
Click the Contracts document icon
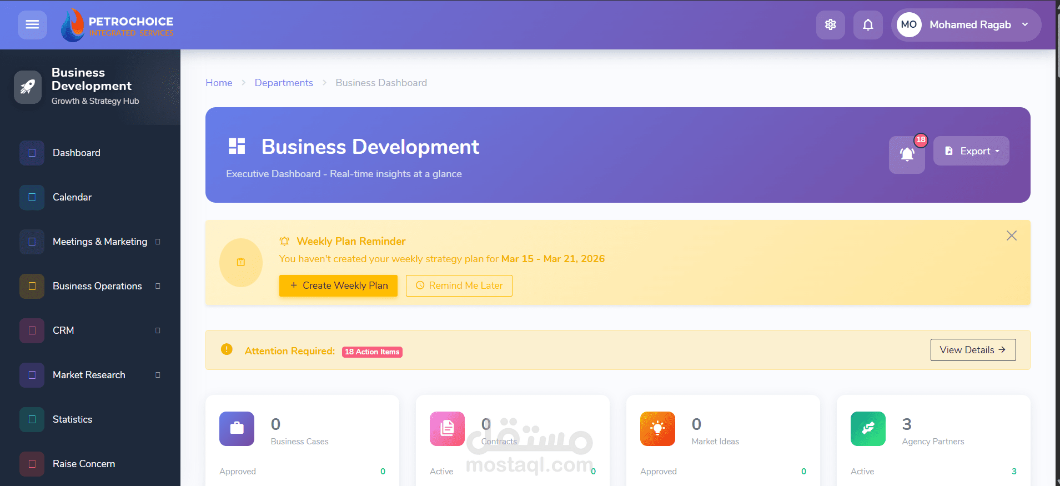[447, 429]
